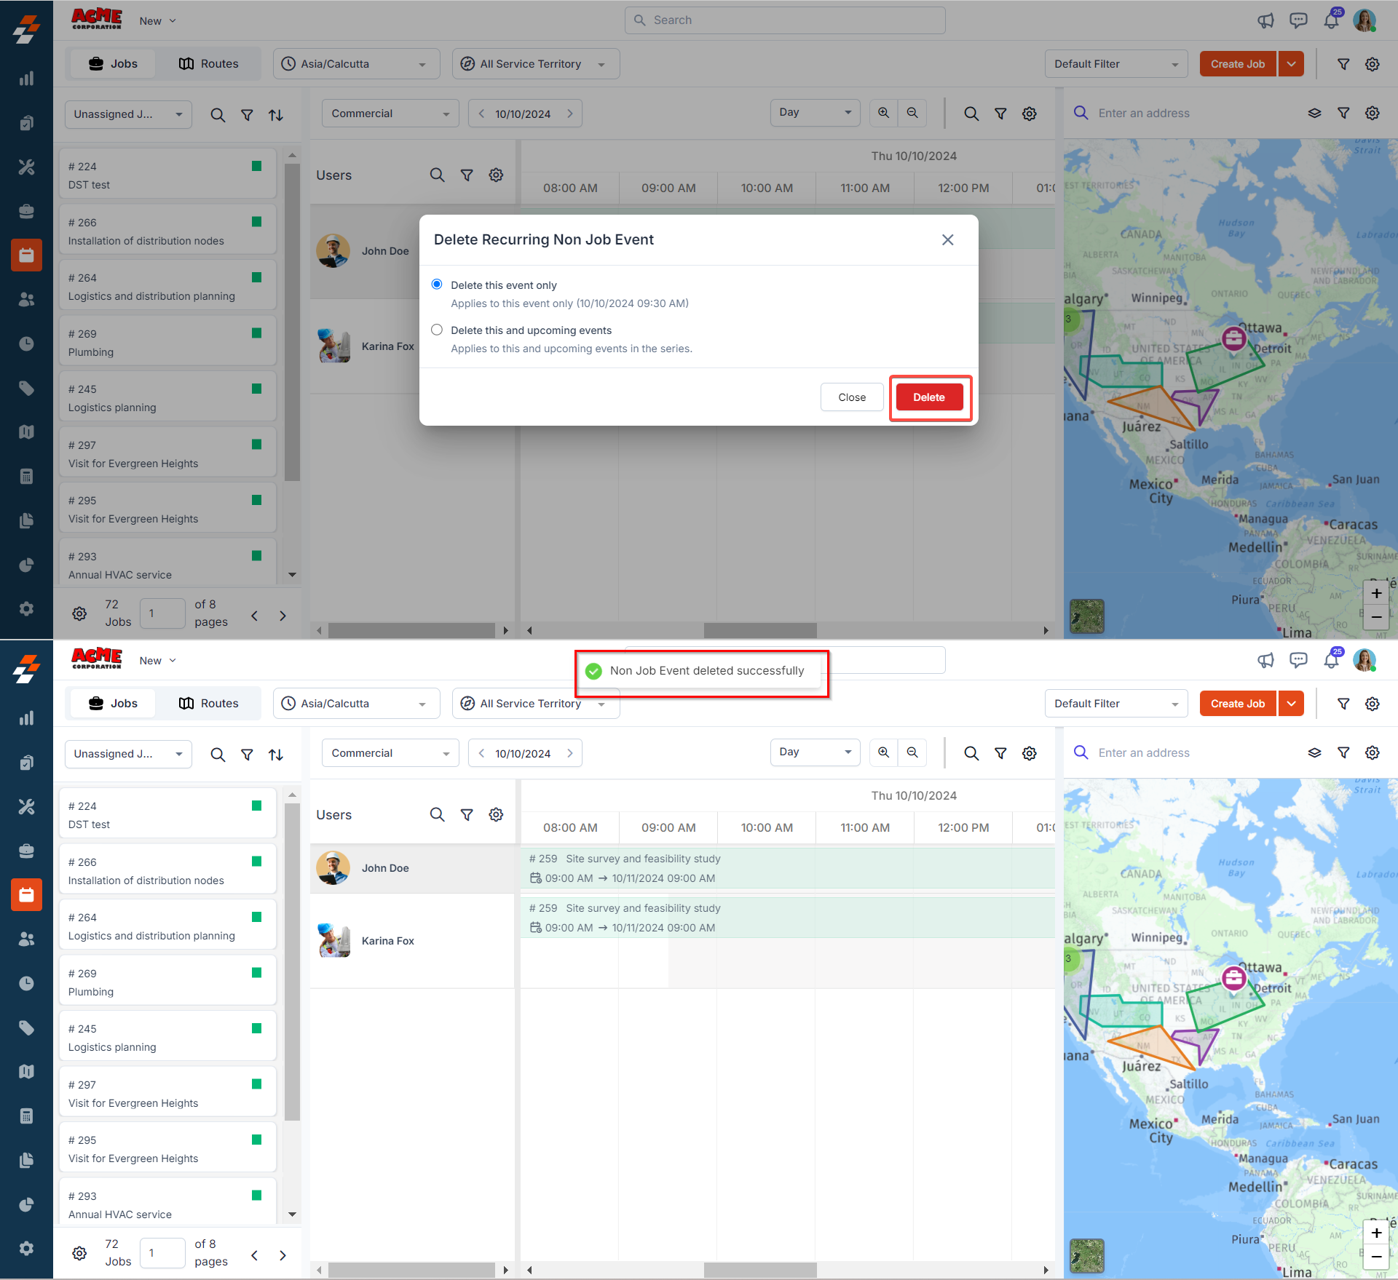The width and height of the screenshot is (1398, 1280).
Task: Open the pie chart sidebar icon in the toast screen
Action: 26,1204
